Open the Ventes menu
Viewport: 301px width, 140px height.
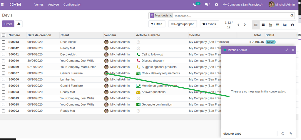pos(39,5)
